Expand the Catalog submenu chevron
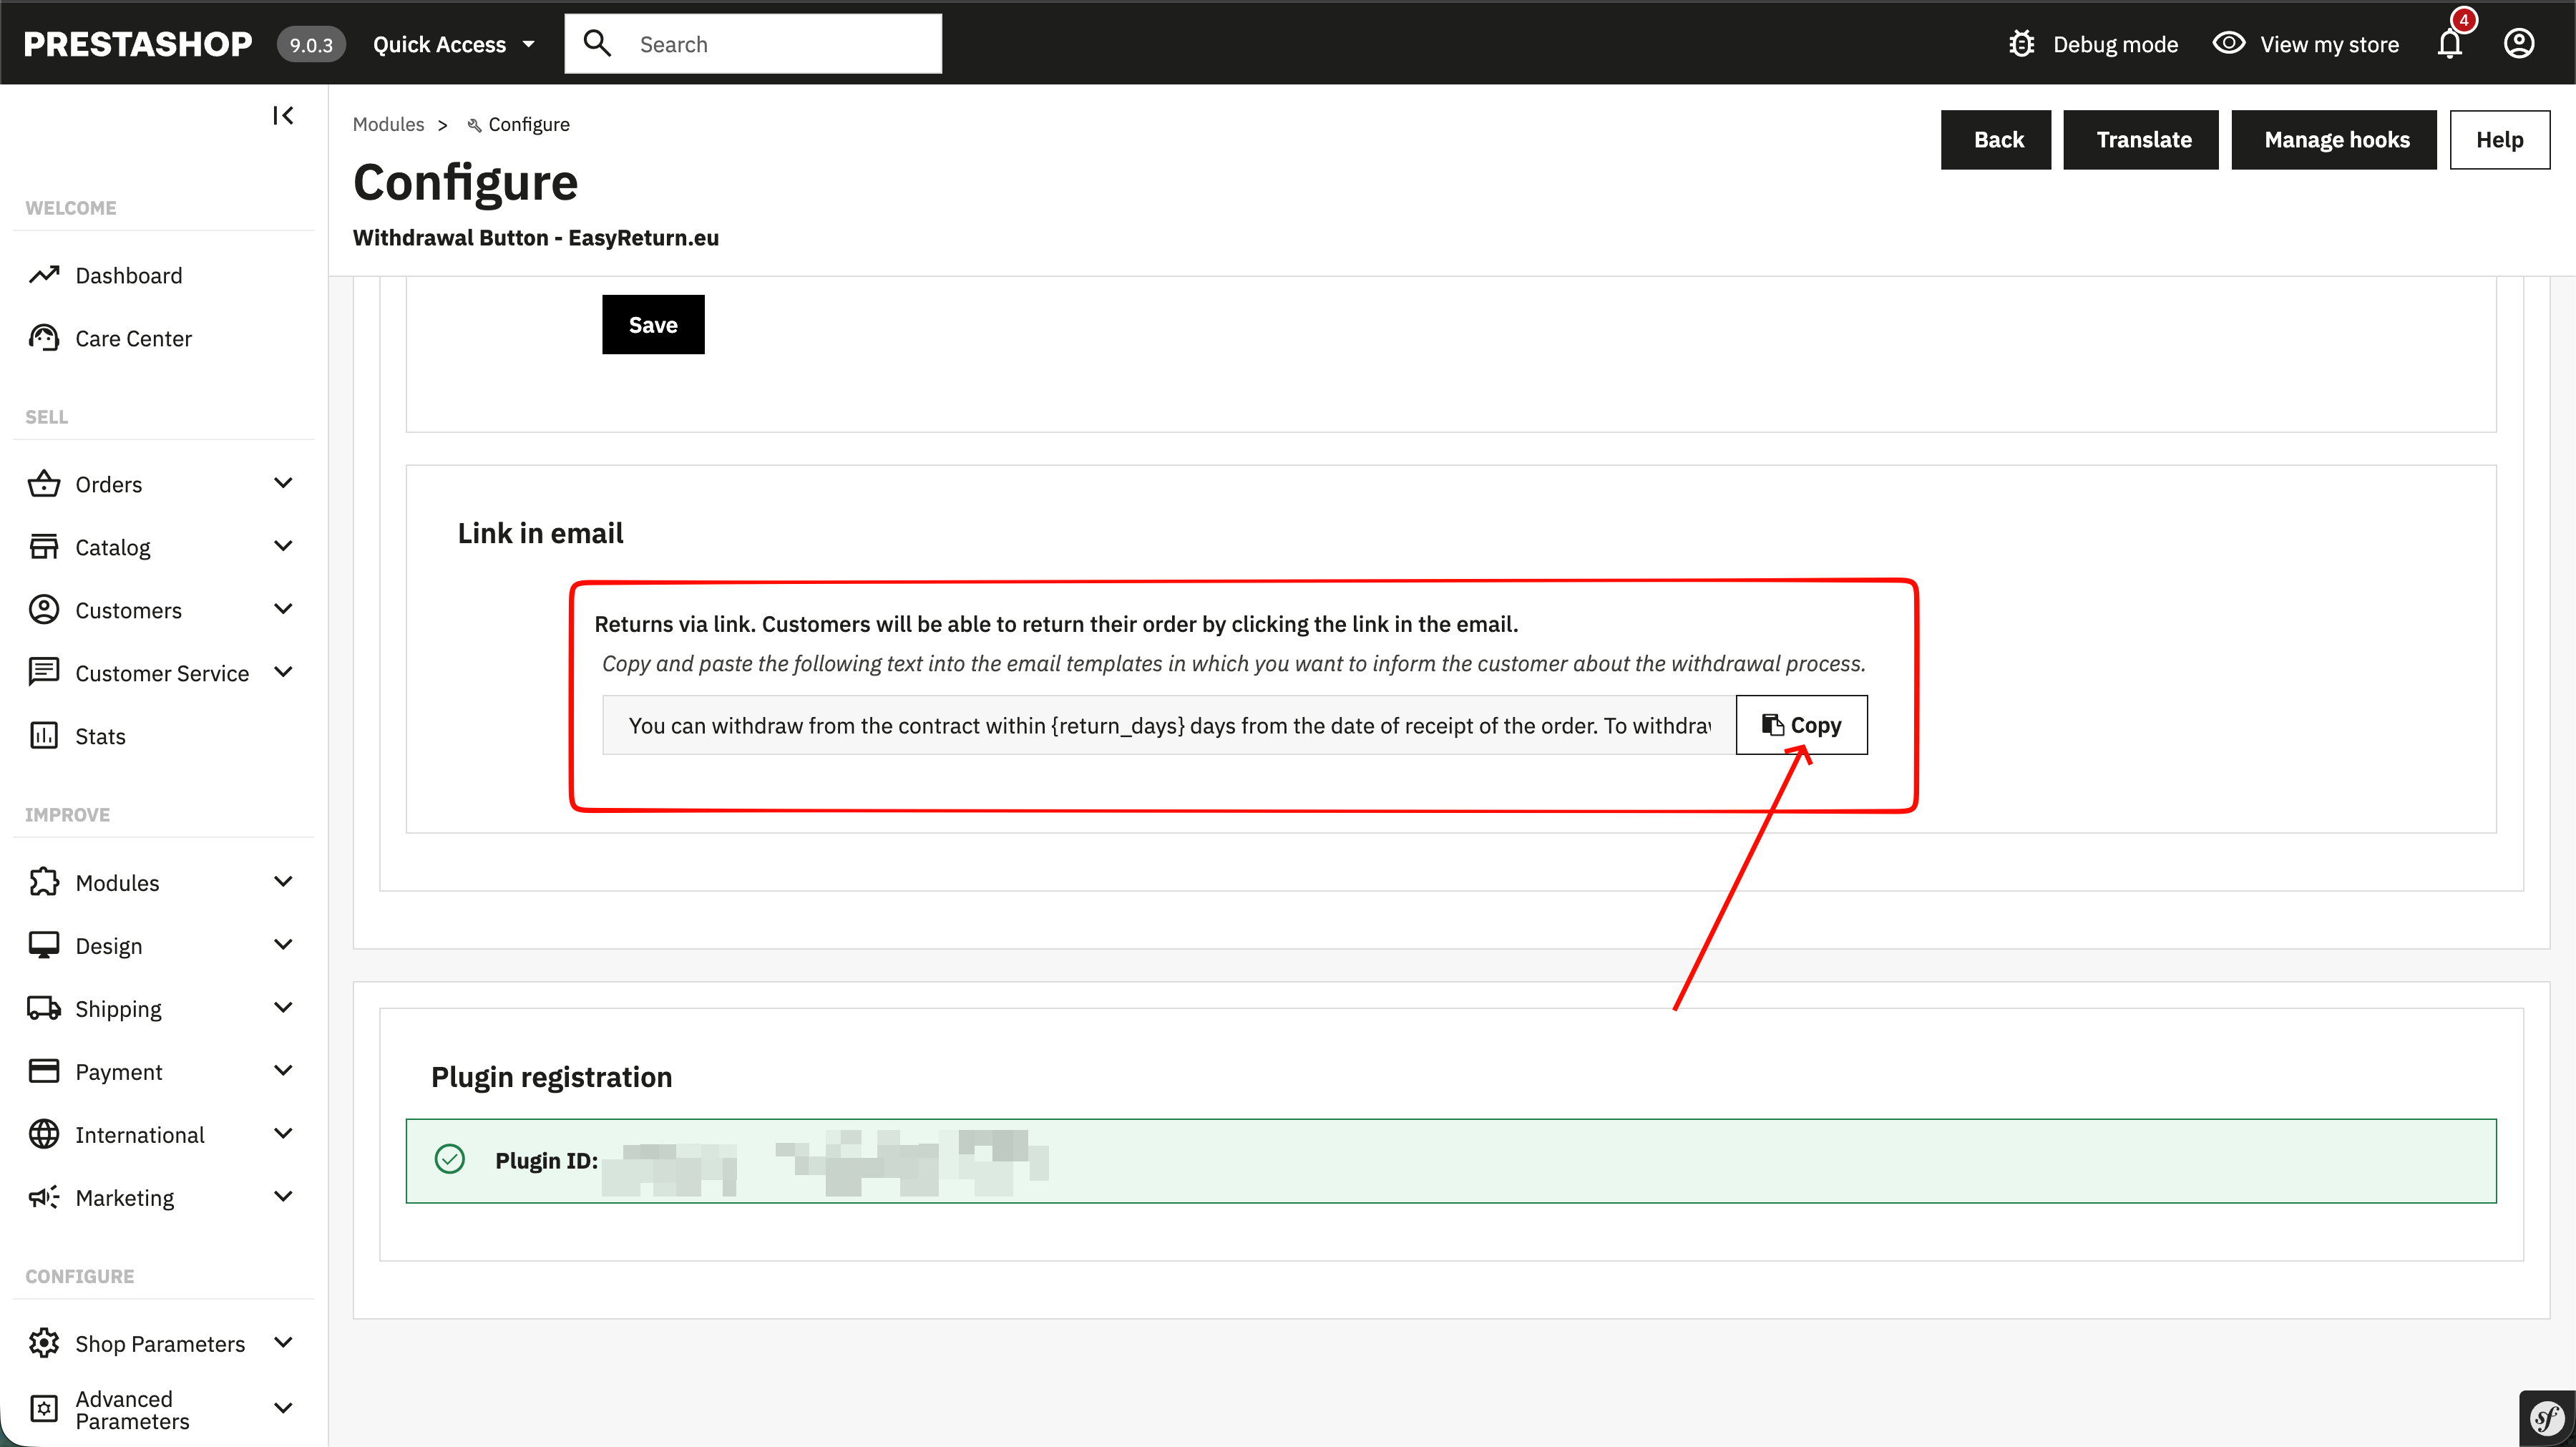This screenshot has width=2576, height=1447. (283, 546)
